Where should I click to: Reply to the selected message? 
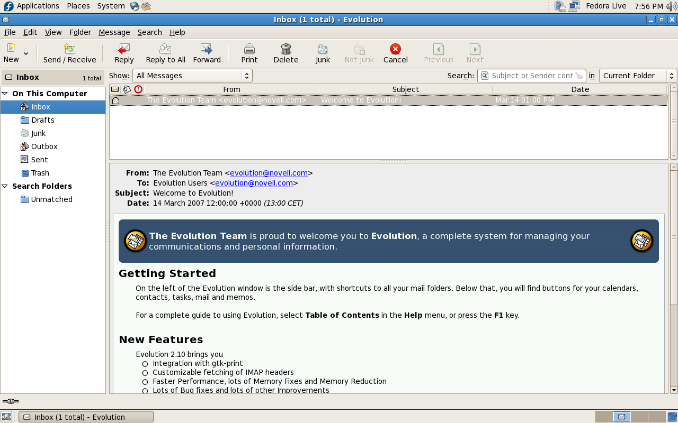pyautogui.click(x=124, y=53)
